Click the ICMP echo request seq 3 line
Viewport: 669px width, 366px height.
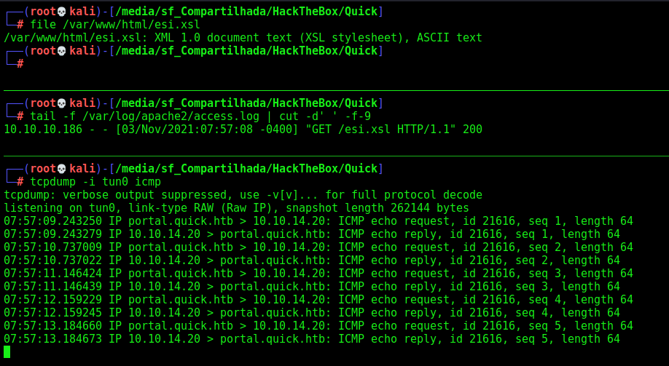tap(318, 274)
